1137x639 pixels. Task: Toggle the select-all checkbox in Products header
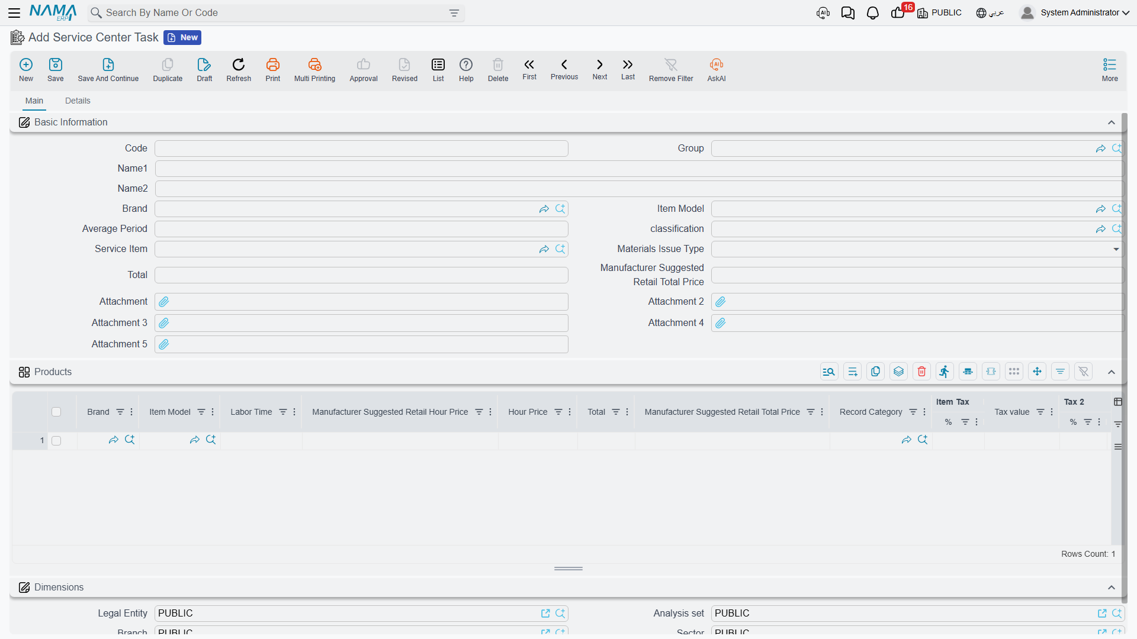[x=56, y=412]
